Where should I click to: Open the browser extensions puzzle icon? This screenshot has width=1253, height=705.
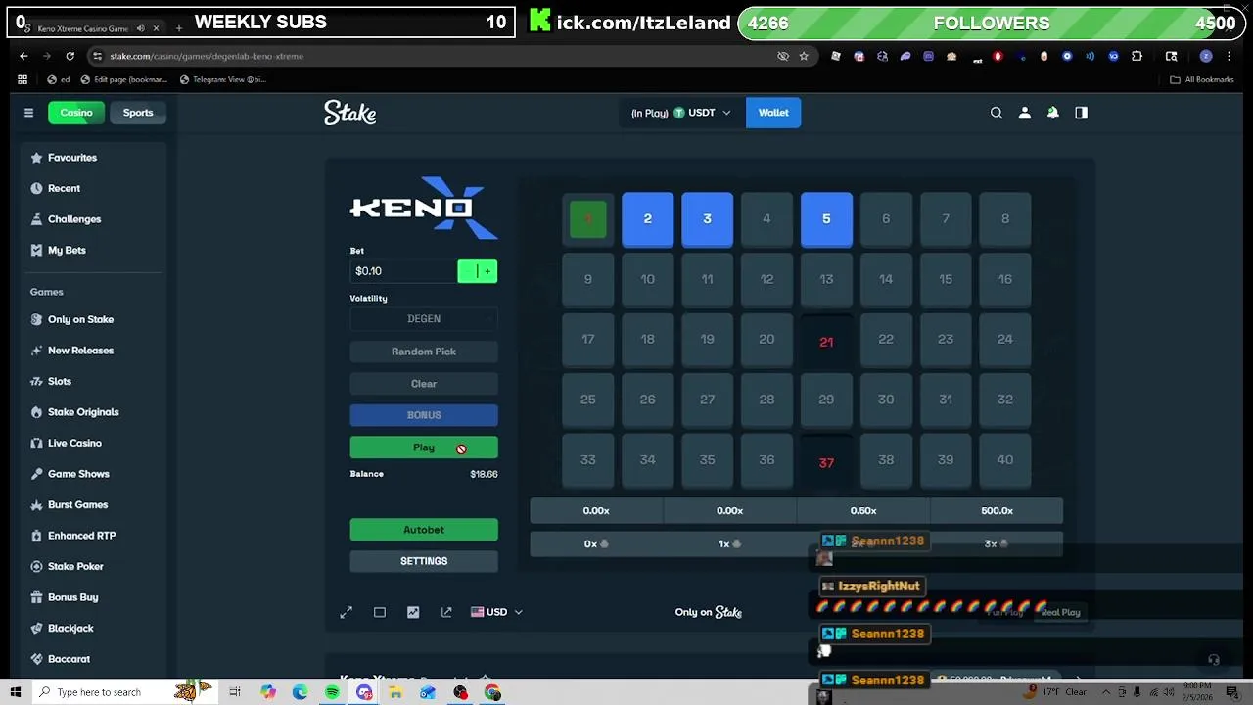pyautogui.click(x=1137, y=56)
